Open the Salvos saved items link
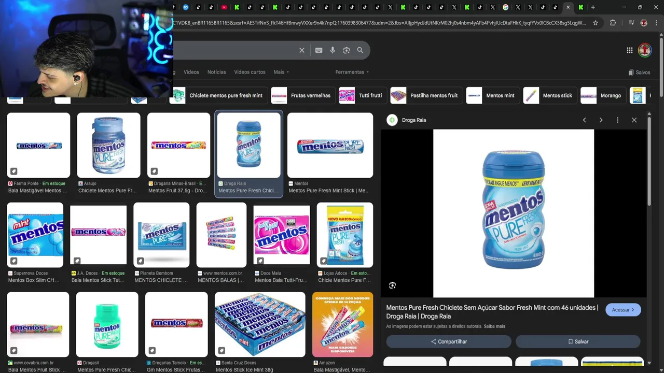Image resolution: width=664 pixels, height=373 pixels. coord(639,73)
